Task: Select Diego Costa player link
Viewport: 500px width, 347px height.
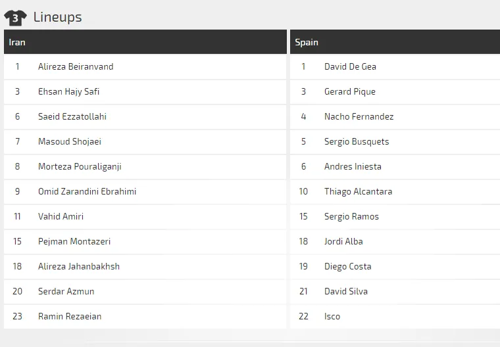Action: (x=347, y=266)
